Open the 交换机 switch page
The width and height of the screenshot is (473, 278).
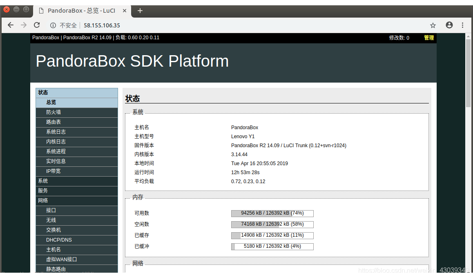[x=77, y=230]
